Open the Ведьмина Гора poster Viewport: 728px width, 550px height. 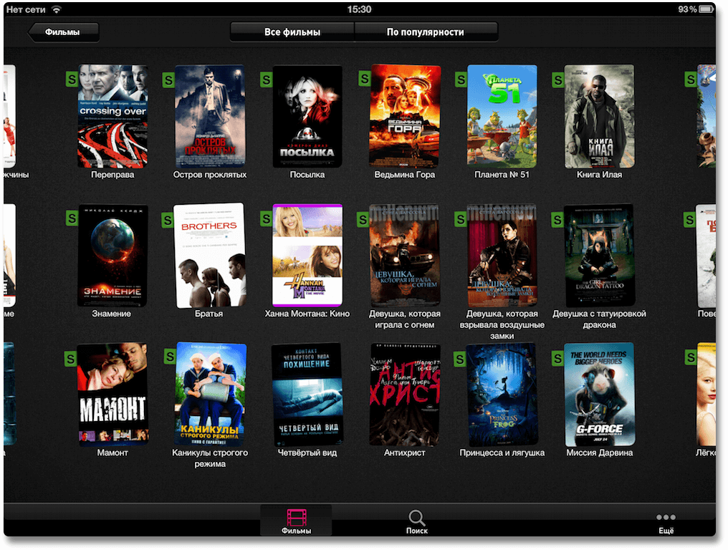404,116
